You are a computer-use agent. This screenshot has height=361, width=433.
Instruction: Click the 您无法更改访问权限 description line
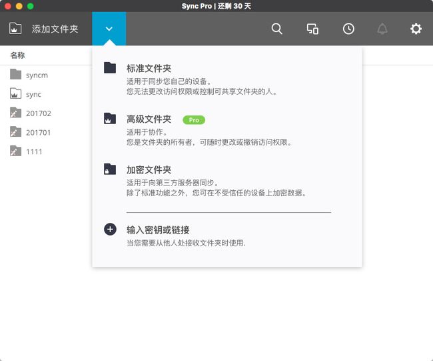[202, 91]
